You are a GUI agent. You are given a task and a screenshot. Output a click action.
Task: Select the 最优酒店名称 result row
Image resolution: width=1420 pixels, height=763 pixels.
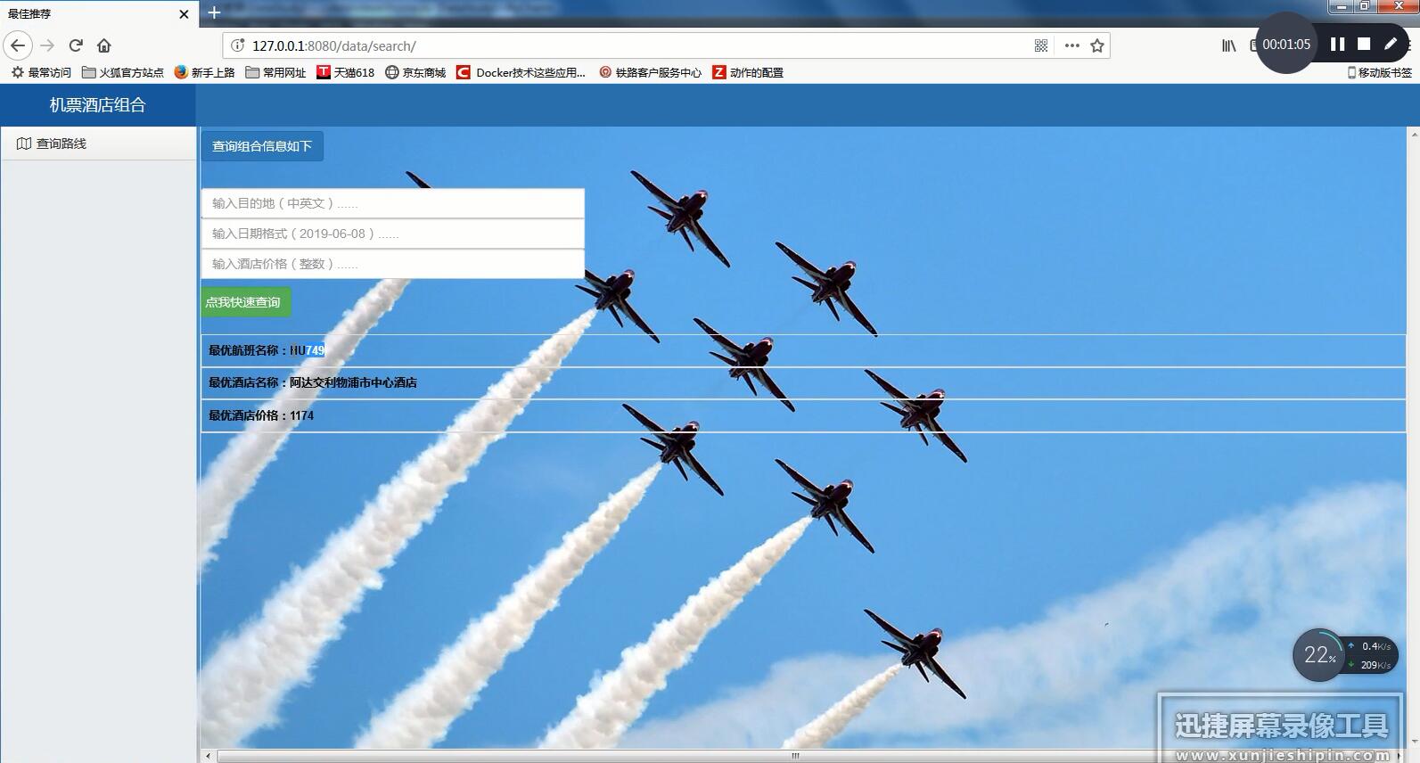tap(803, 383)
